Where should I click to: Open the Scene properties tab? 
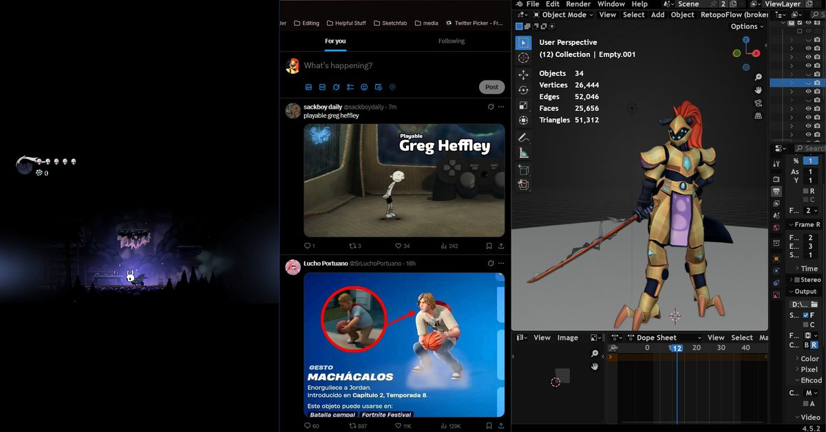776,215
